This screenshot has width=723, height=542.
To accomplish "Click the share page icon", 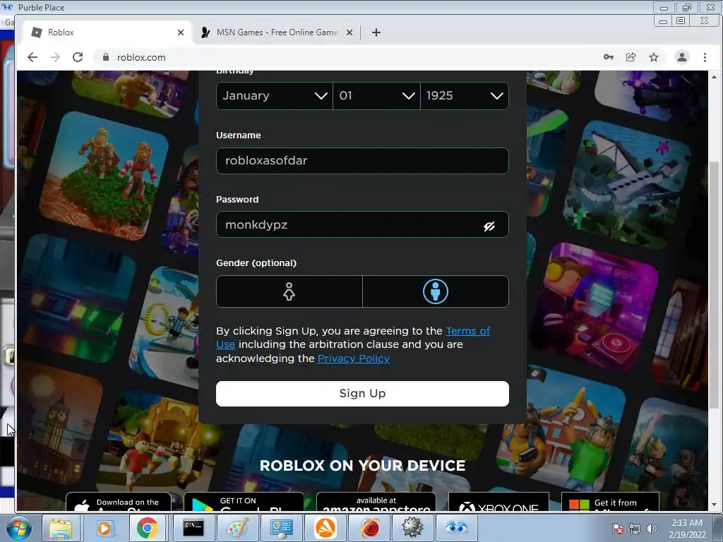I will coord(631,57).
